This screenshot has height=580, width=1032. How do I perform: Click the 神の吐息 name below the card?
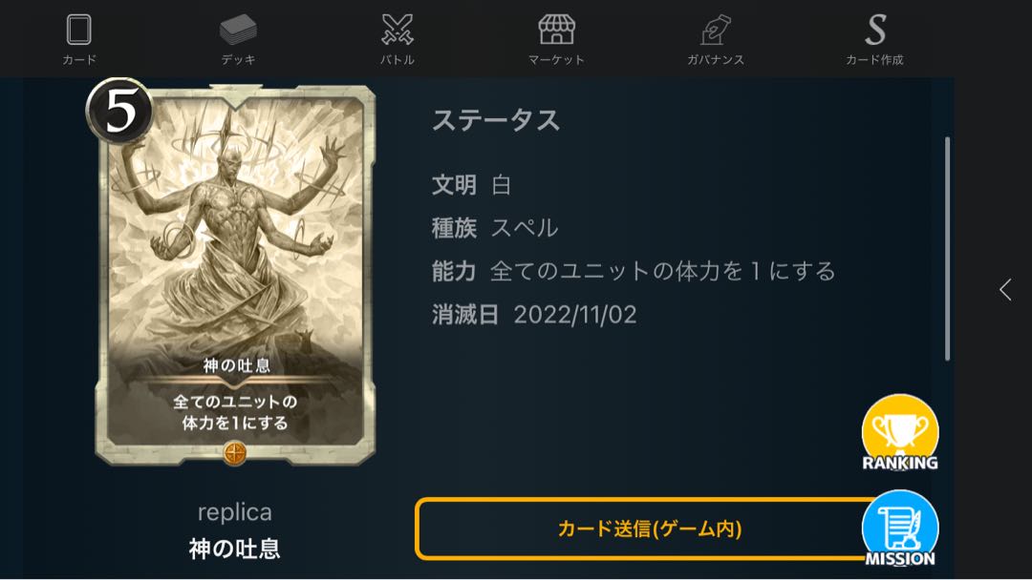coord(235,549)
